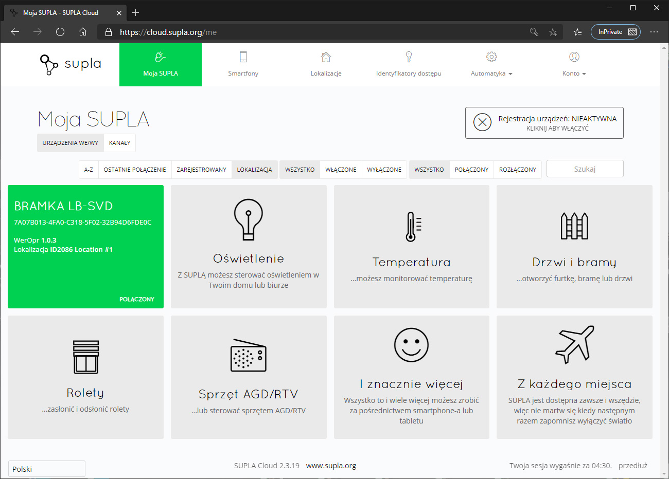Filter to Połączony devices
This screenshot has height=479, width=669.
point(471,170)
